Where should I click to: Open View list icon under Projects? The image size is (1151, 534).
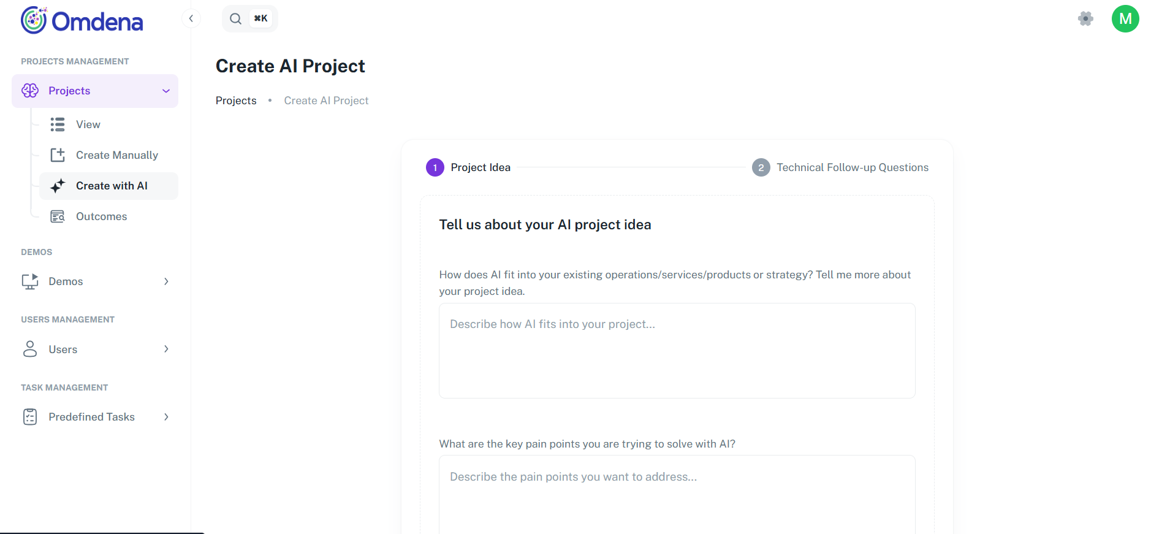[57, 124]
